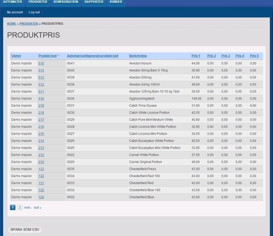Open product code 615 link
The height and width of the screenshot is (236, 273).
point(41,70)
